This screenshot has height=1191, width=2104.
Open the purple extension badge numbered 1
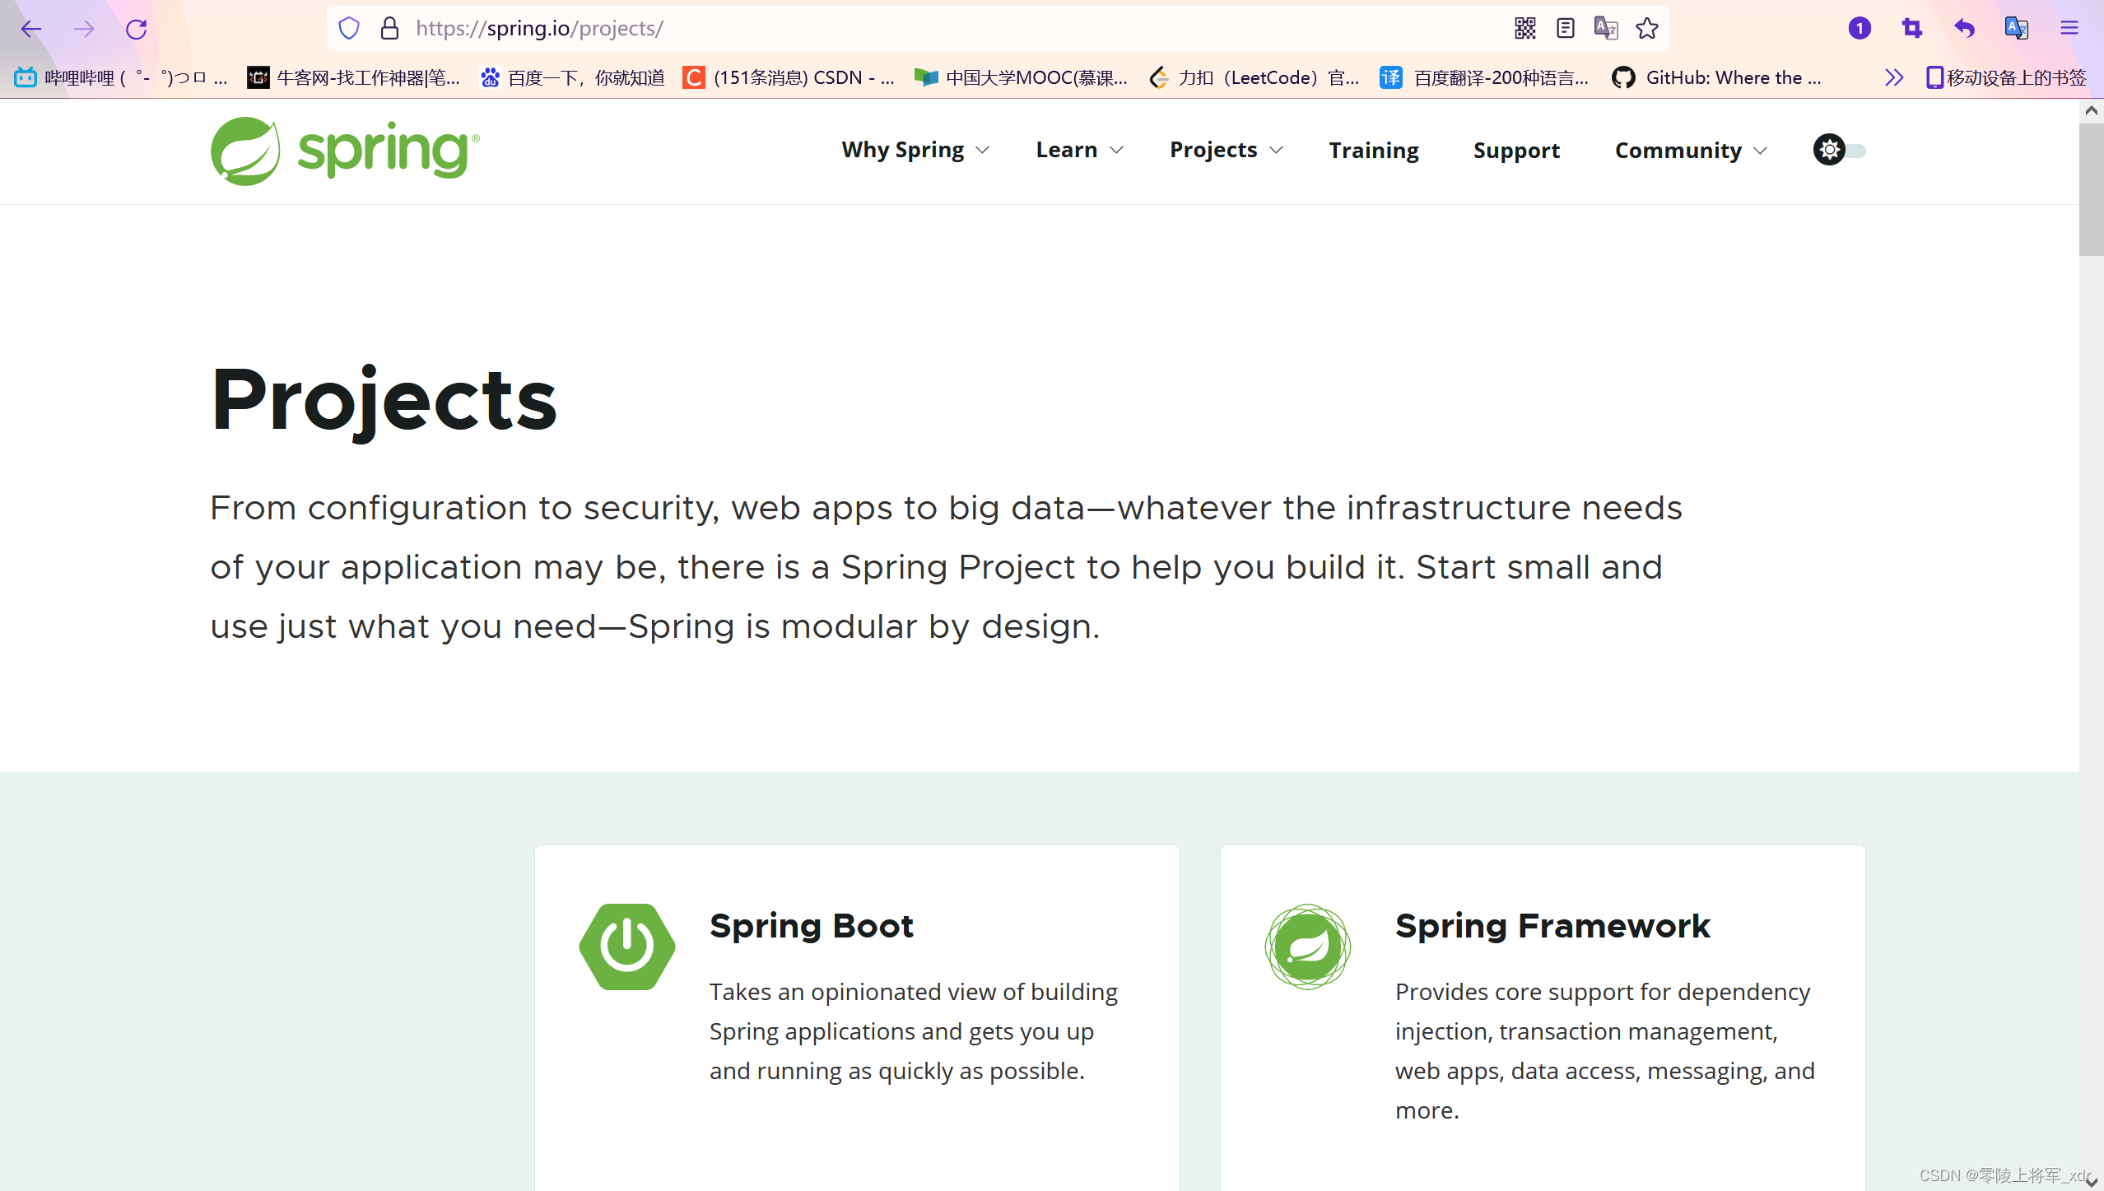click(1860, 29)
